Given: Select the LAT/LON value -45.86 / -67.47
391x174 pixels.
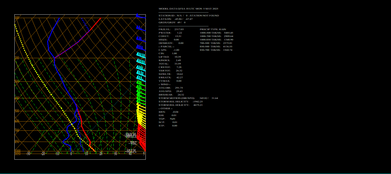Looking at the screenshot, I should click(x=183, y=19).
